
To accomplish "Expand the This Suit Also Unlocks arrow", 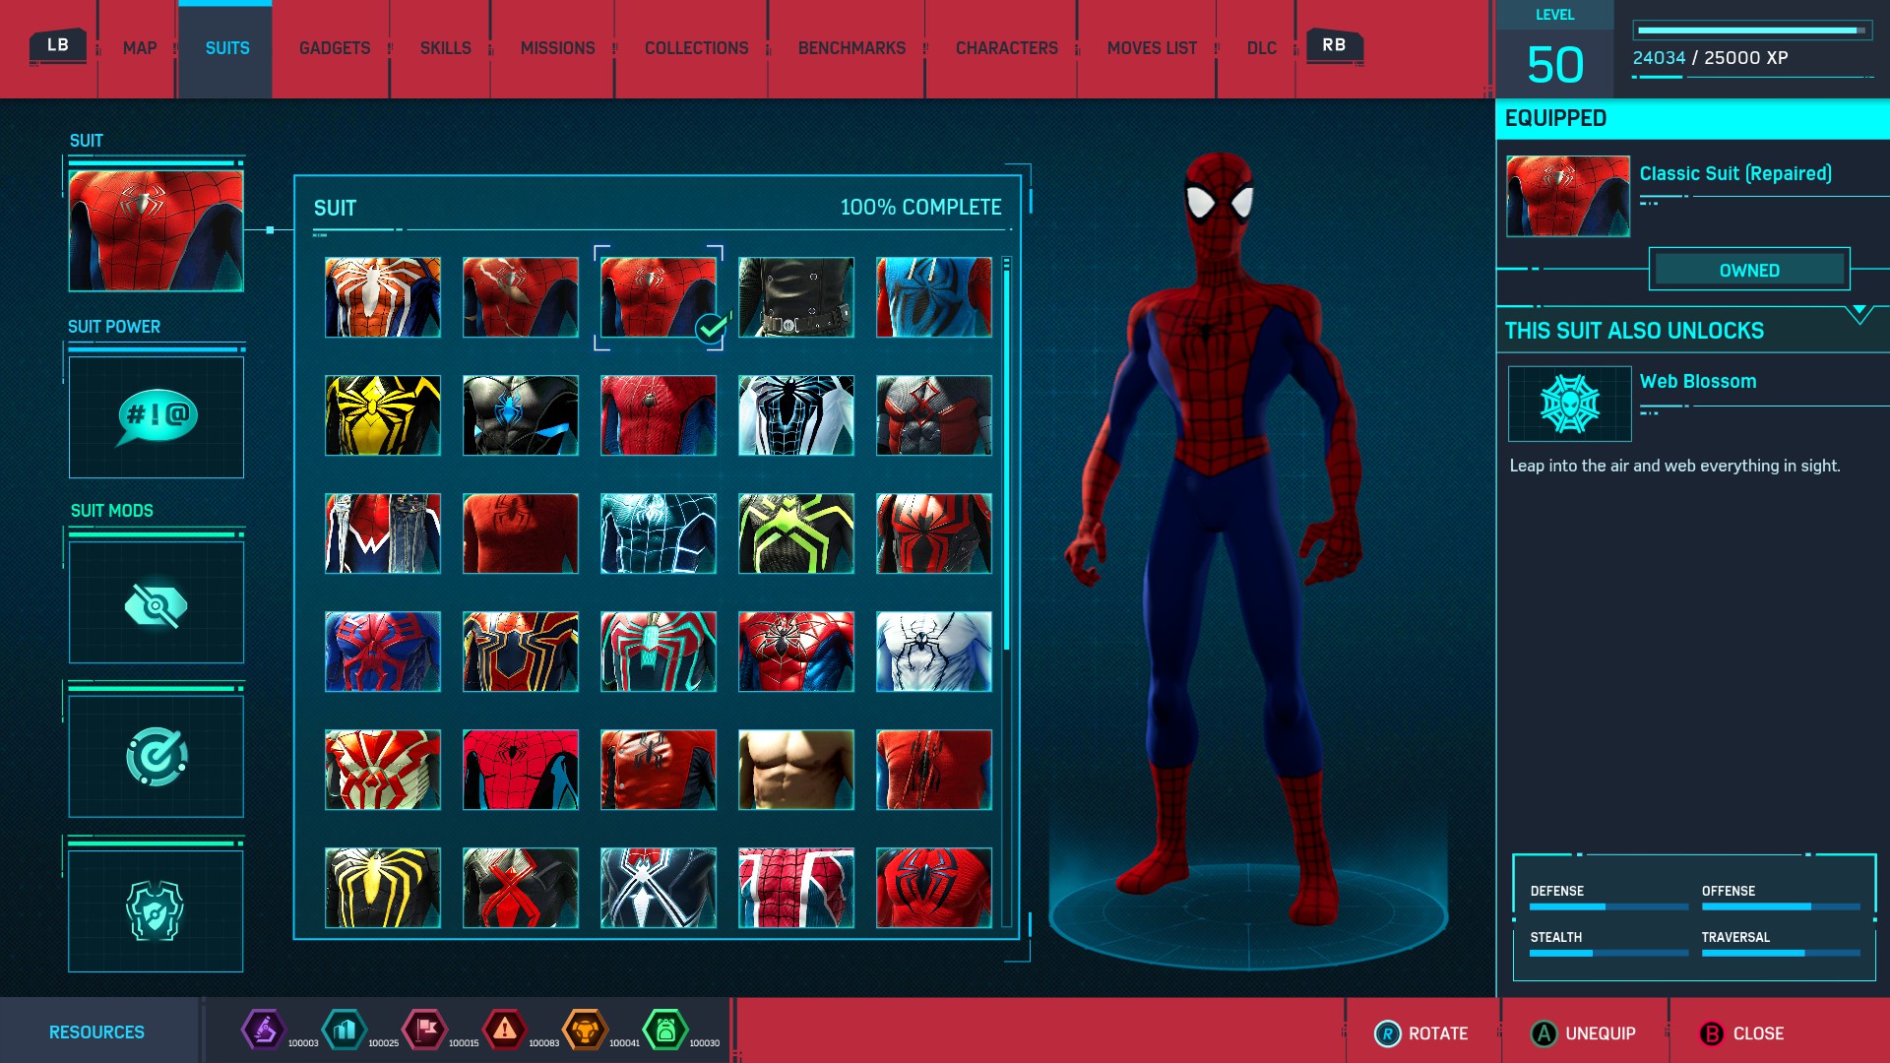I will pyautogui.click(x=1858, y=314).
